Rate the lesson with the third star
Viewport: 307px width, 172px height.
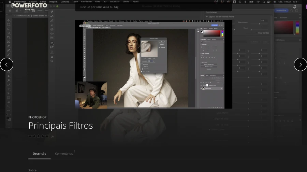[38, 136]
